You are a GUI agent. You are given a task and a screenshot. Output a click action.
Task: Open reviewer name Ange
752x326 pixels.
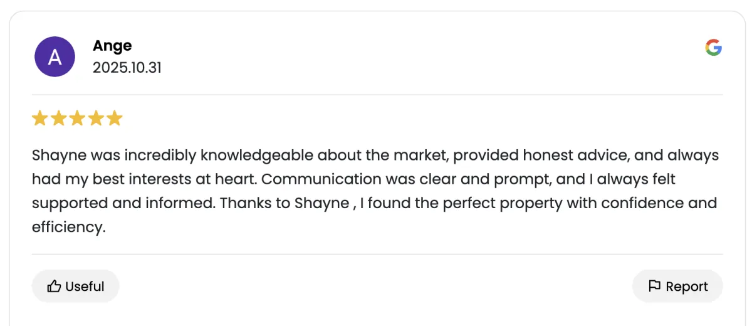112,46
